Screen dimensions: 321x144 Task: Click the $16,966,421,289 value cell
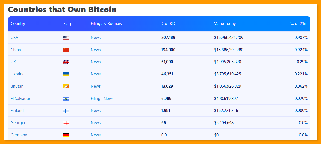coord(229,38)
